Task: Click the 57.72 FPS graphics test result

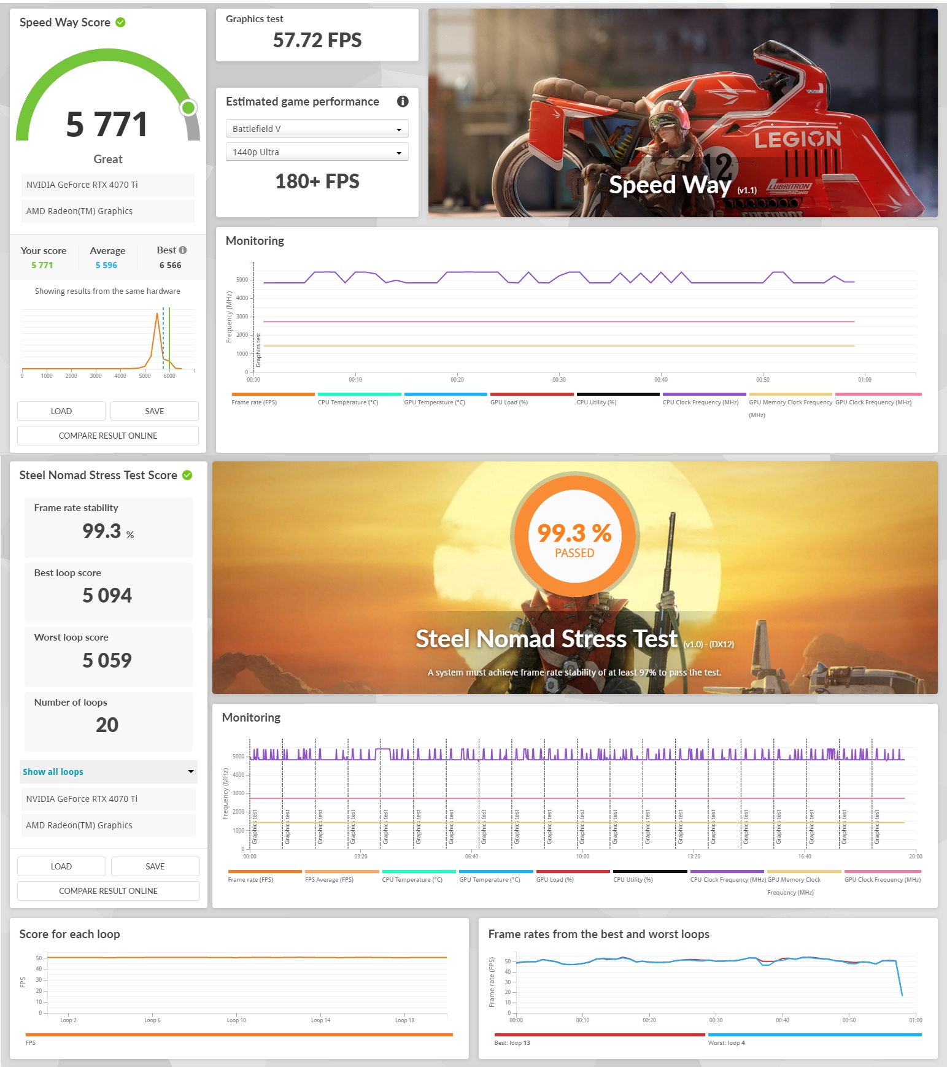Action: pyautogui.click(x=317, y=40)
